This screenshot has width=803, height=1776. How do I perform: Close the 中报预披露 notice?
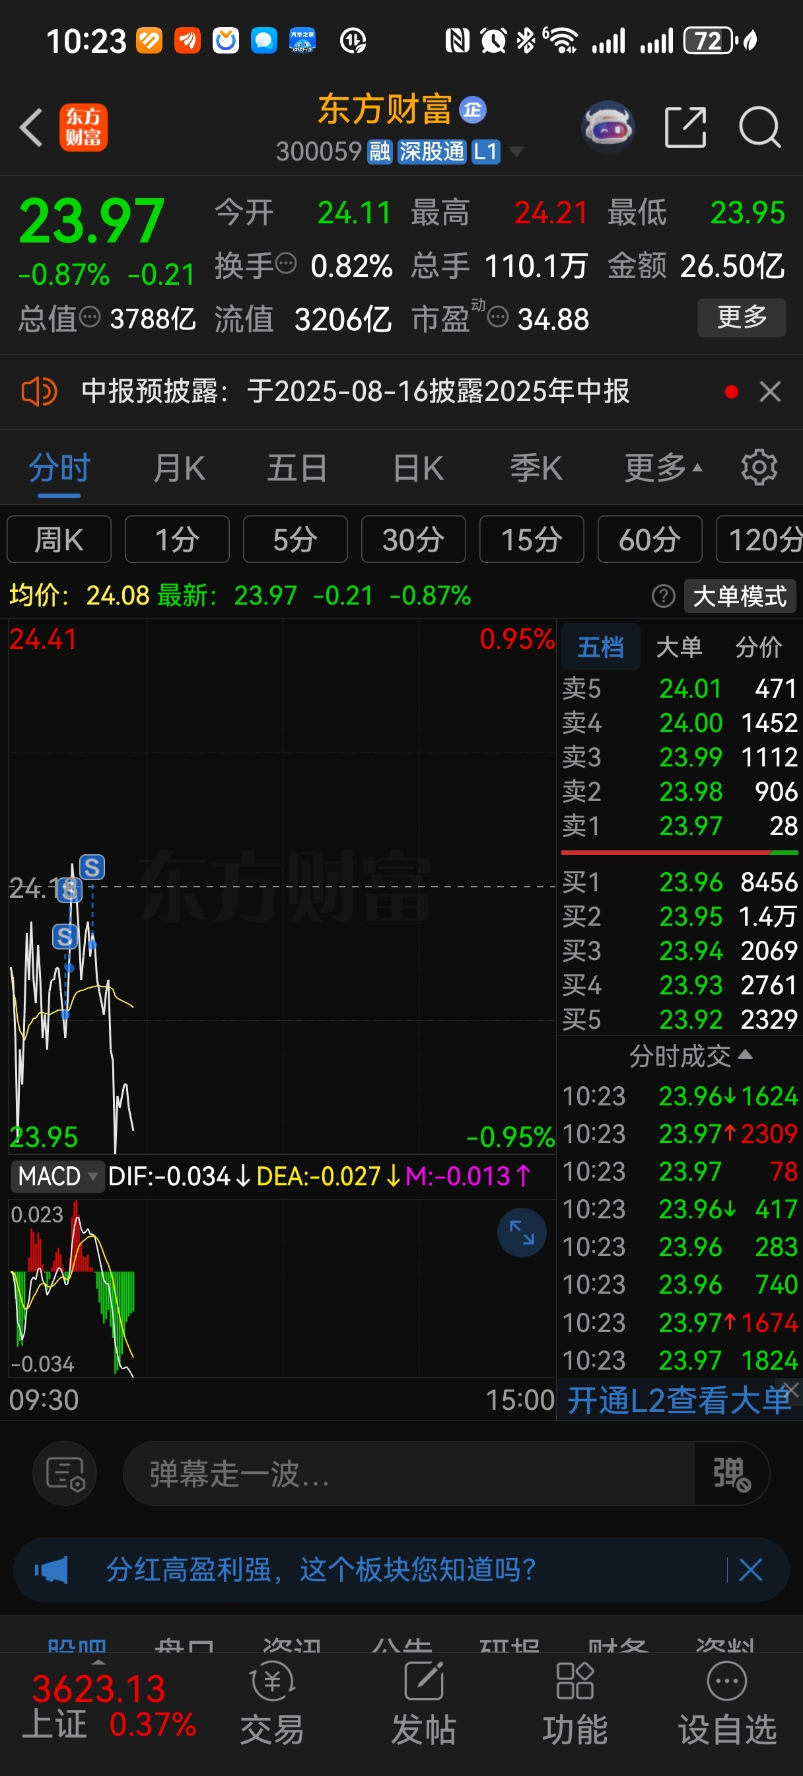pyautogui.click(x=770, y=392)
